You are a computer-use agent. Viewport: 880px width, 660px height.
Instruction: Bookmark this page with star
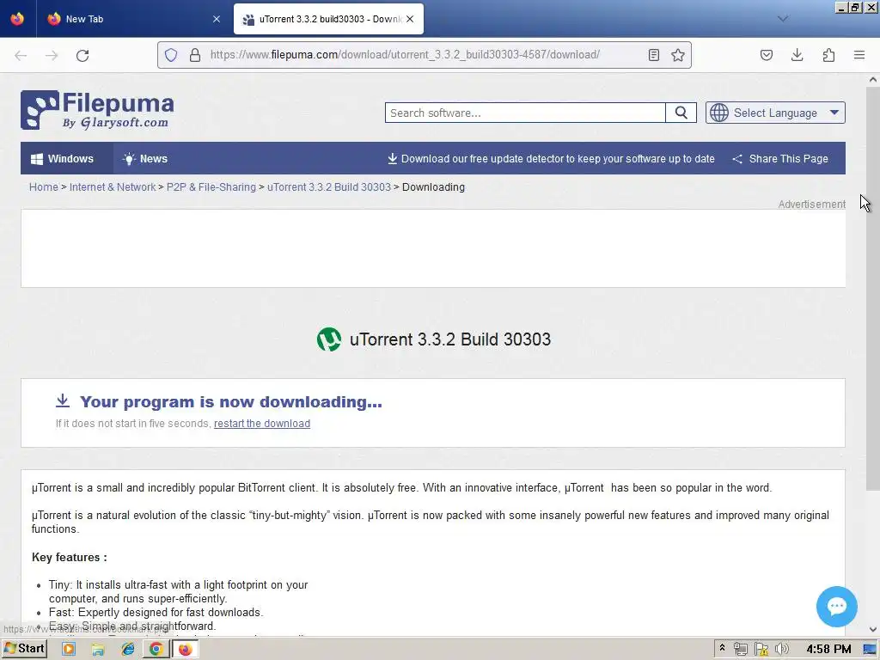(x=678, y=55)
